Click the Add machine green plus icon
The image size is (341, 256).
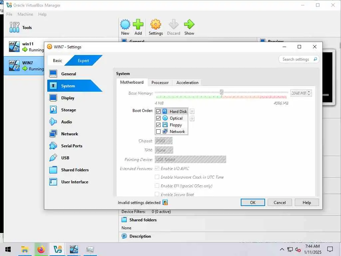pyautogui.click(x=138, y=27)
